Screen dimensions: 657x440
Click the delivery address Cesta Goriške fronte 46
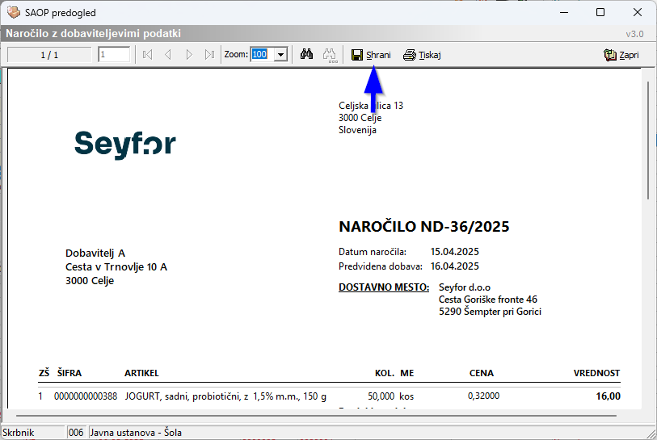[x=488, y=300]
